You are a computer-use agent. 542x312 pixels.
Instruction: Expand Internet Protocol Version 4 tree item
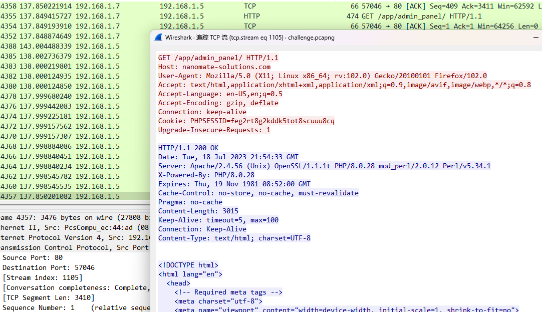75,238
